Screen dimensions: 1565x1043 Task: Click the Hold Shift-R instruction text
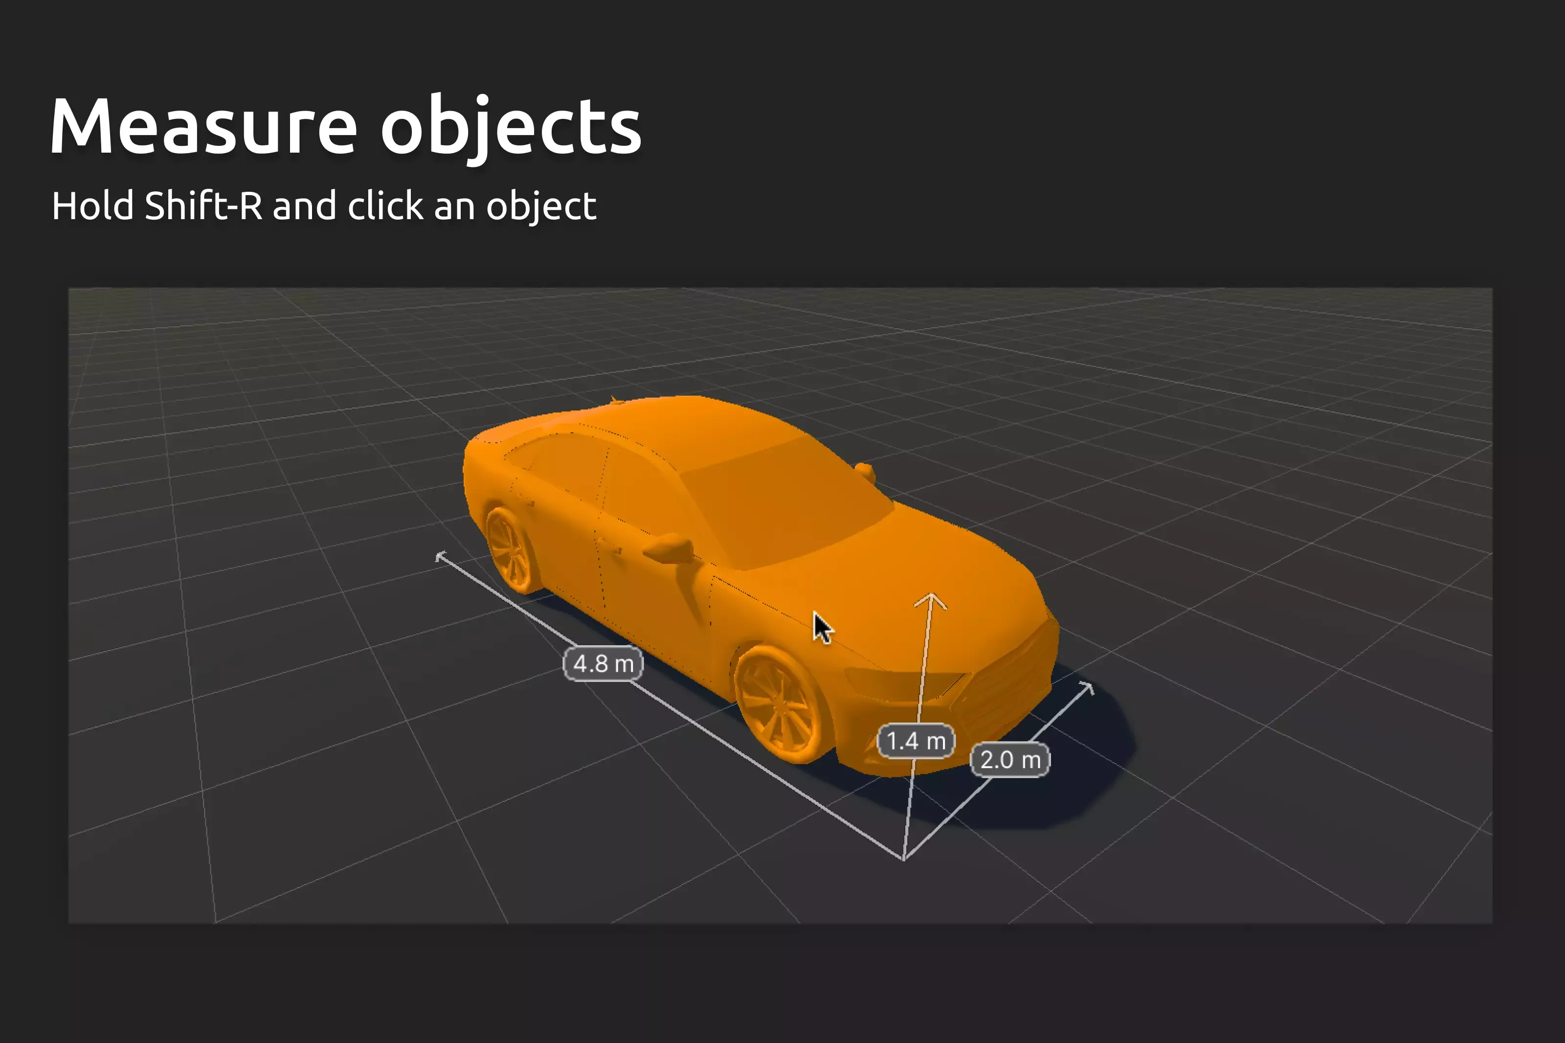click(x=324, y=205)
